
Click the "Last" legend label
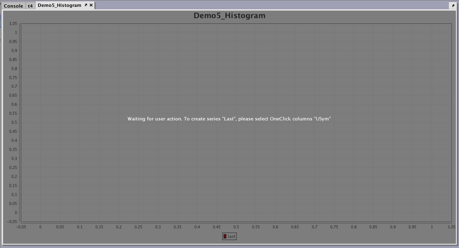pyautogui.click(x=232, y=236)
